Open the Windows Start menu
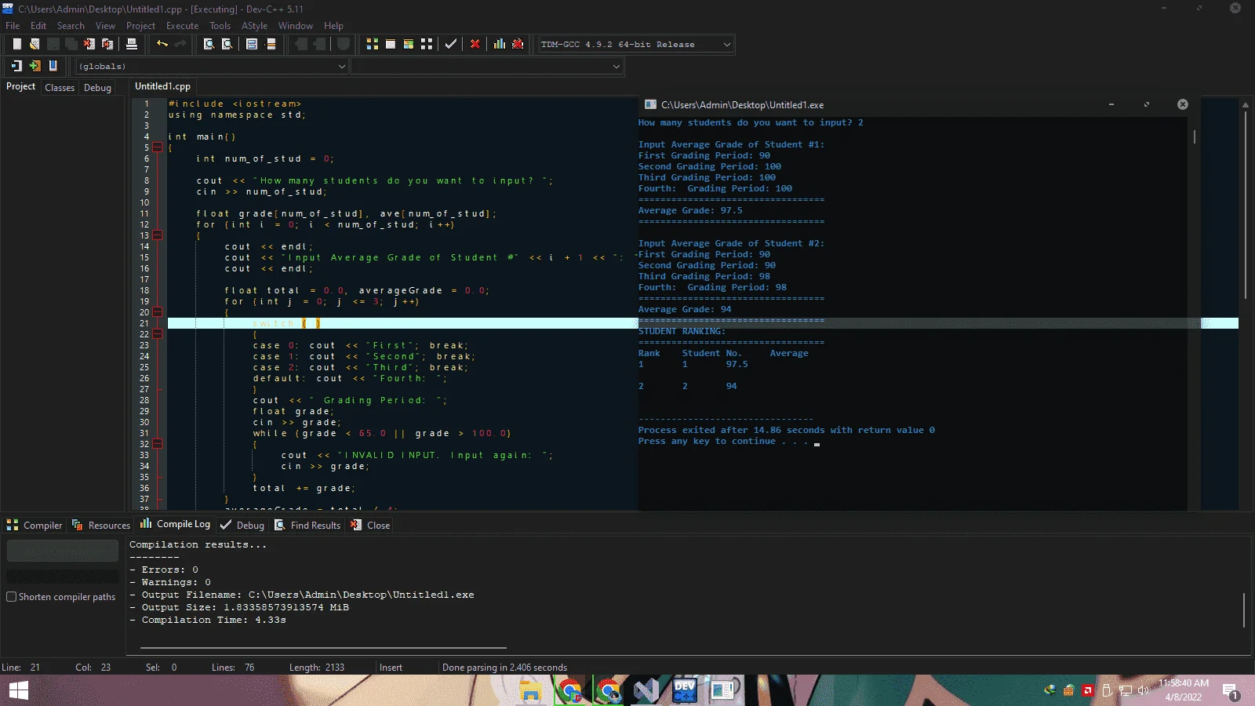The image size is (1255, 706). click(19, 690)
